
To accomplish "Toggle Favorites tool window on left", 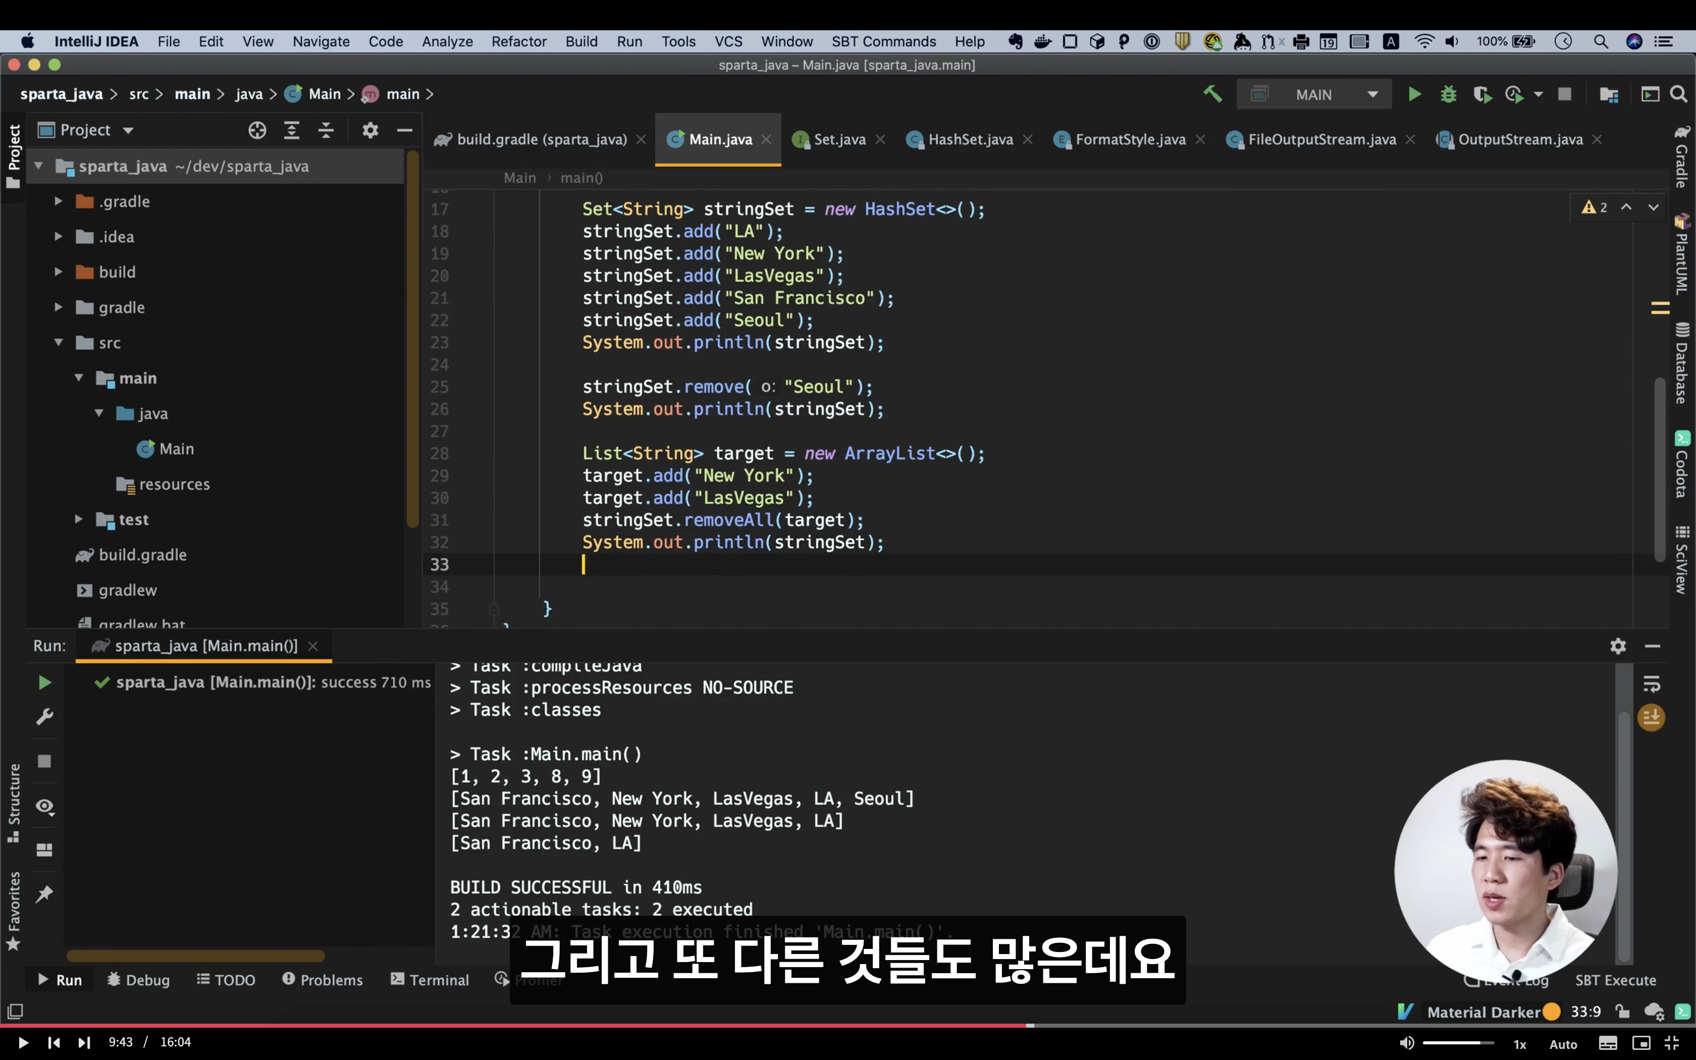I will [x=13, y=912].
